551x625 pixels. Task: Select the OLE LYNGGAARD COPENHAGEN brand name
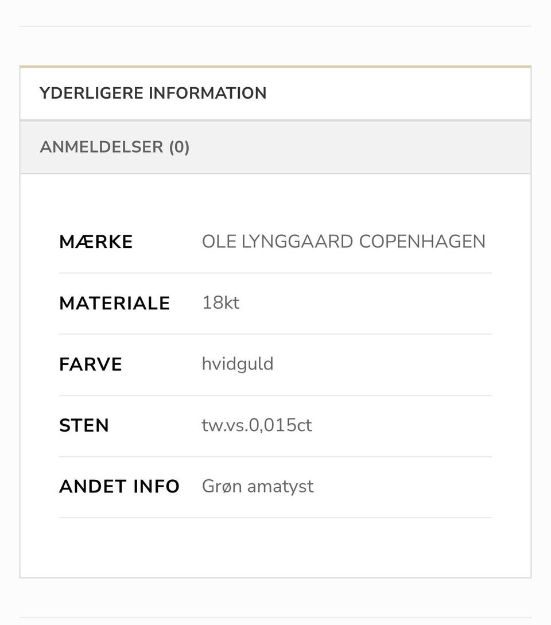click(344, 241)
